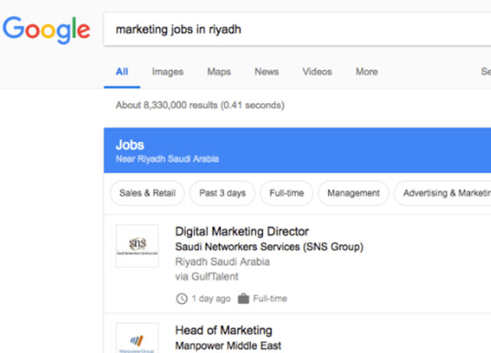Enable the Past 3 days filter
The width and height of the screenshot is (491, 353).
tap(222, 193)
